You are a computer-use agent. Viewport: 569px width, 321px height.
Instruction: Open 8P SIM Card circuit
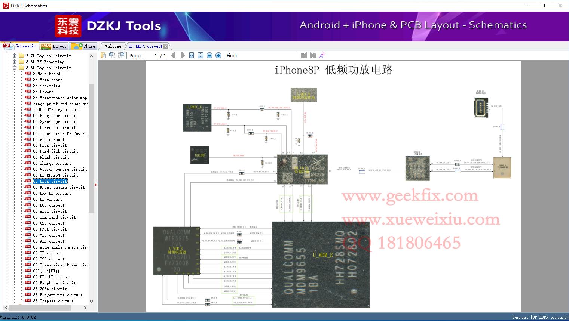[54, 217]
